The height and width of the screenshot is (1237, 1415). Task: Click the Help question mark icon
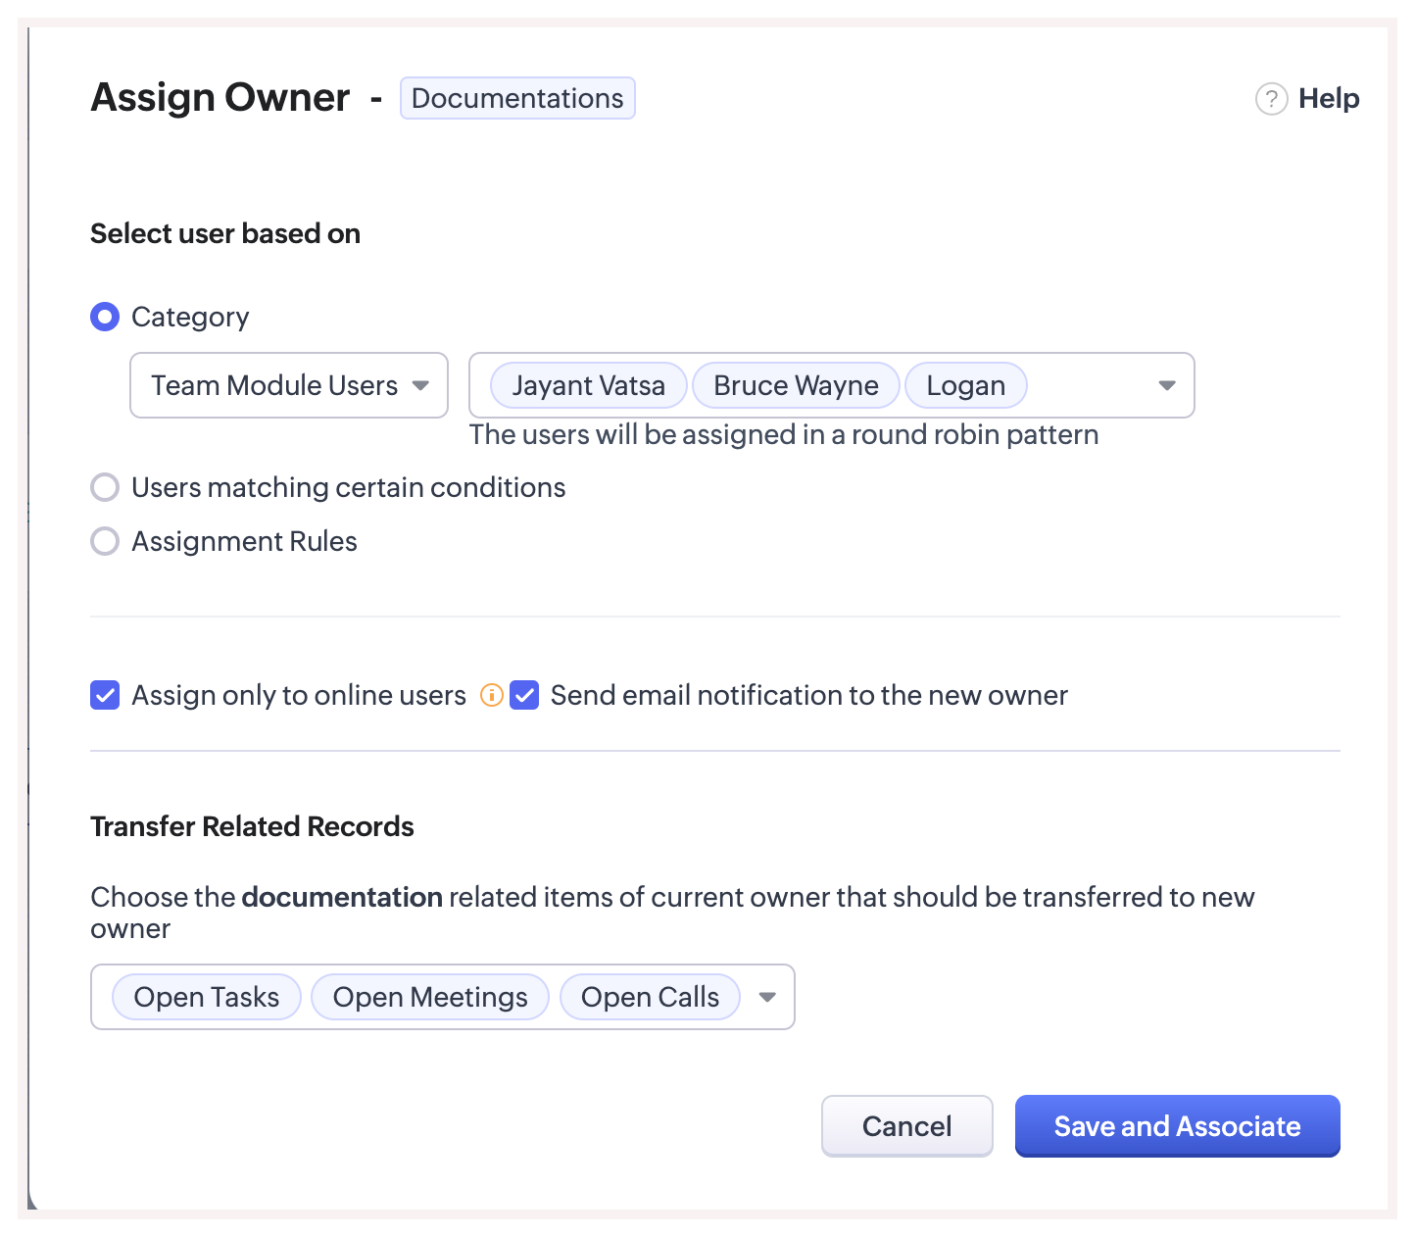point(1271,99)
